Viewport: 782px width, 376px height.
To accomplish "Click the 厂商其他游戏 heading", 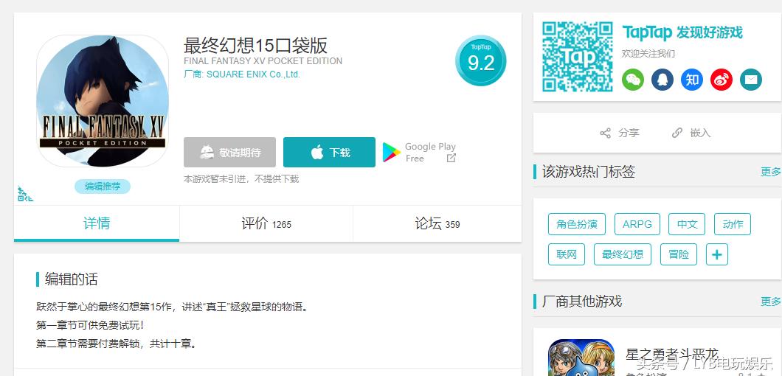I will coord(582,302).
